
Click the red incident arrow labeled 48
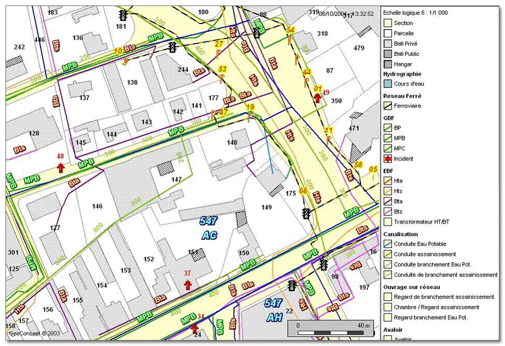pyautogui.click(x=60, y=167)
